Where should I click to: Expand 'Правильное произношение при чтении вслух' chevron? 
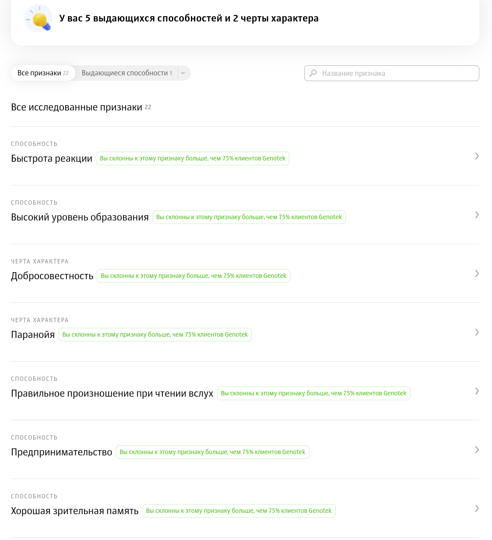click(477, 391)
